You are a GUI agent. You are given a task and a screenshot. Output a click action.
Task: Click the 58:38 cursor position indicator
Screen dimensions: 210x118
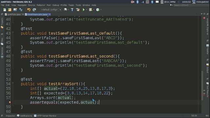[x=194, y=116]
